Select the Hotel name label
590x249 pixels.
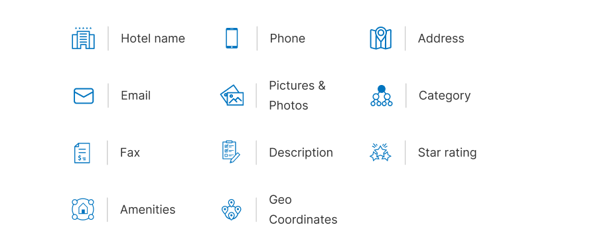pyautogui.click(x=153, y=39)
